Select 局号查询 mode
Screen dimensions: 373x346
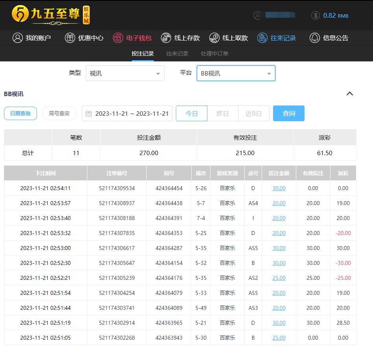pos(59,113)
